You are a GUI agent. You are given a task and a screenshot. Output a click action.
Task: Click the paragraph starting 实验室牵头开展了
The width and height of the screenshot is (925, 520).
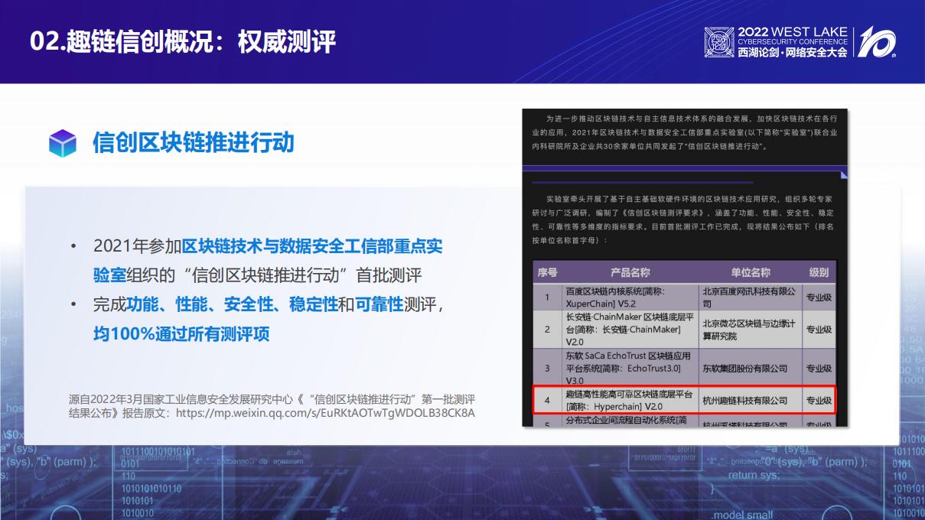[683, 219]
